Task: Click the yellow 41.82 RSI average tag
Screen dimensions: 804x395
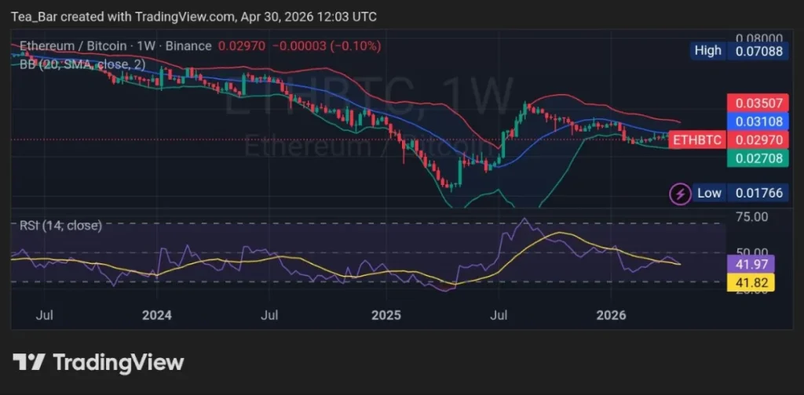Action: pos(751,283)
